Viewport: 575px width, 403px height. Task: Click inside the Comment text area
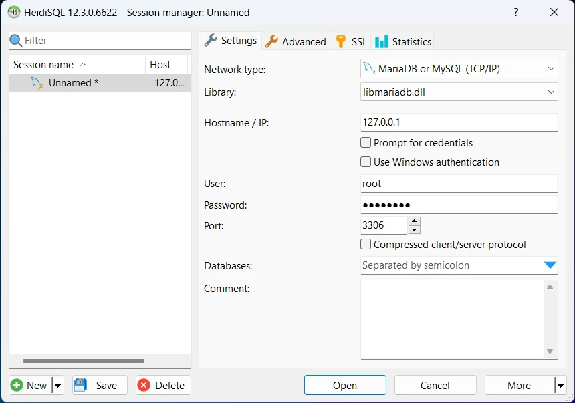pyautogui.click(x=452, y=319)
